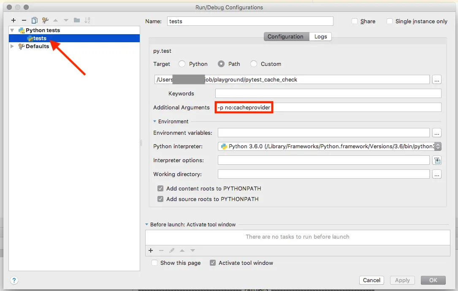Click the Apply button
Image resolution: width=458 pixels, height=291 pixels.
(x=402, y=280)
